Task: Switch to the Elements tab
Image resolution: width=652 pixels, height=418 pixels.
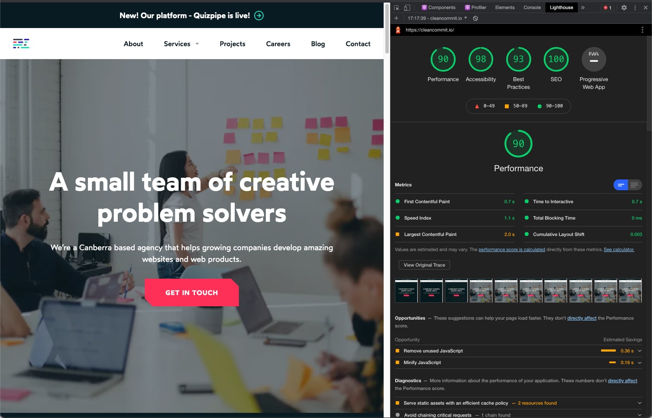Action: pos(505,7)
